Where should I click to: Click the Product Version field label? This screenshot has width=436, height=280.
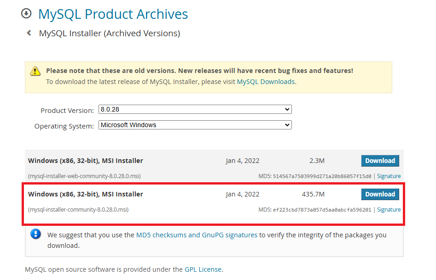pyautogui.click(x=67, y=111)
